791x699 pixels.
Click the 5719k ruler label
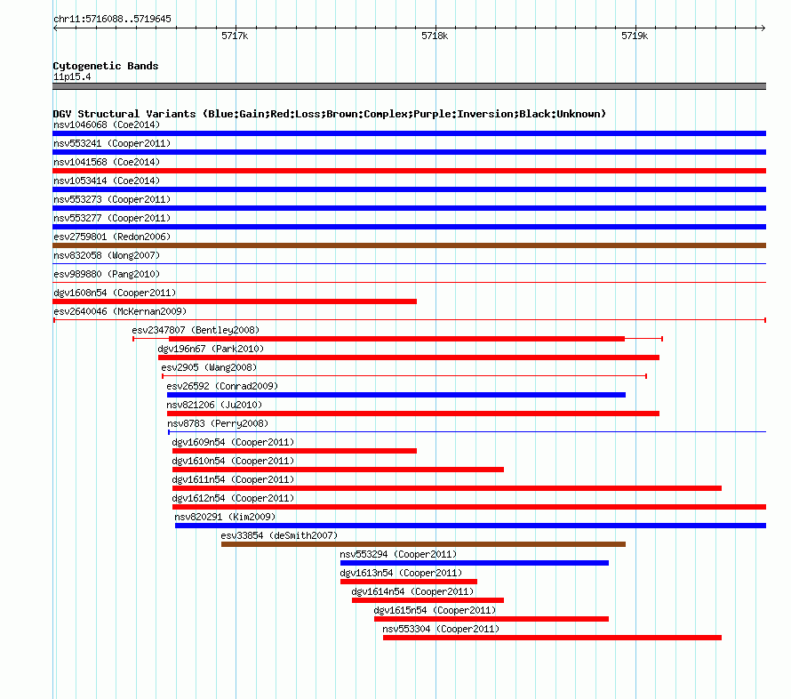tap(634, 36)
